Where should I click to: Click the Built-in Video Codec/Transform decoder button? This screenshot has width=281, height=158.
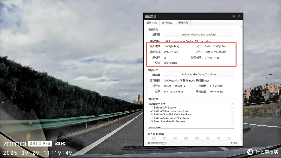pos(199,35)
